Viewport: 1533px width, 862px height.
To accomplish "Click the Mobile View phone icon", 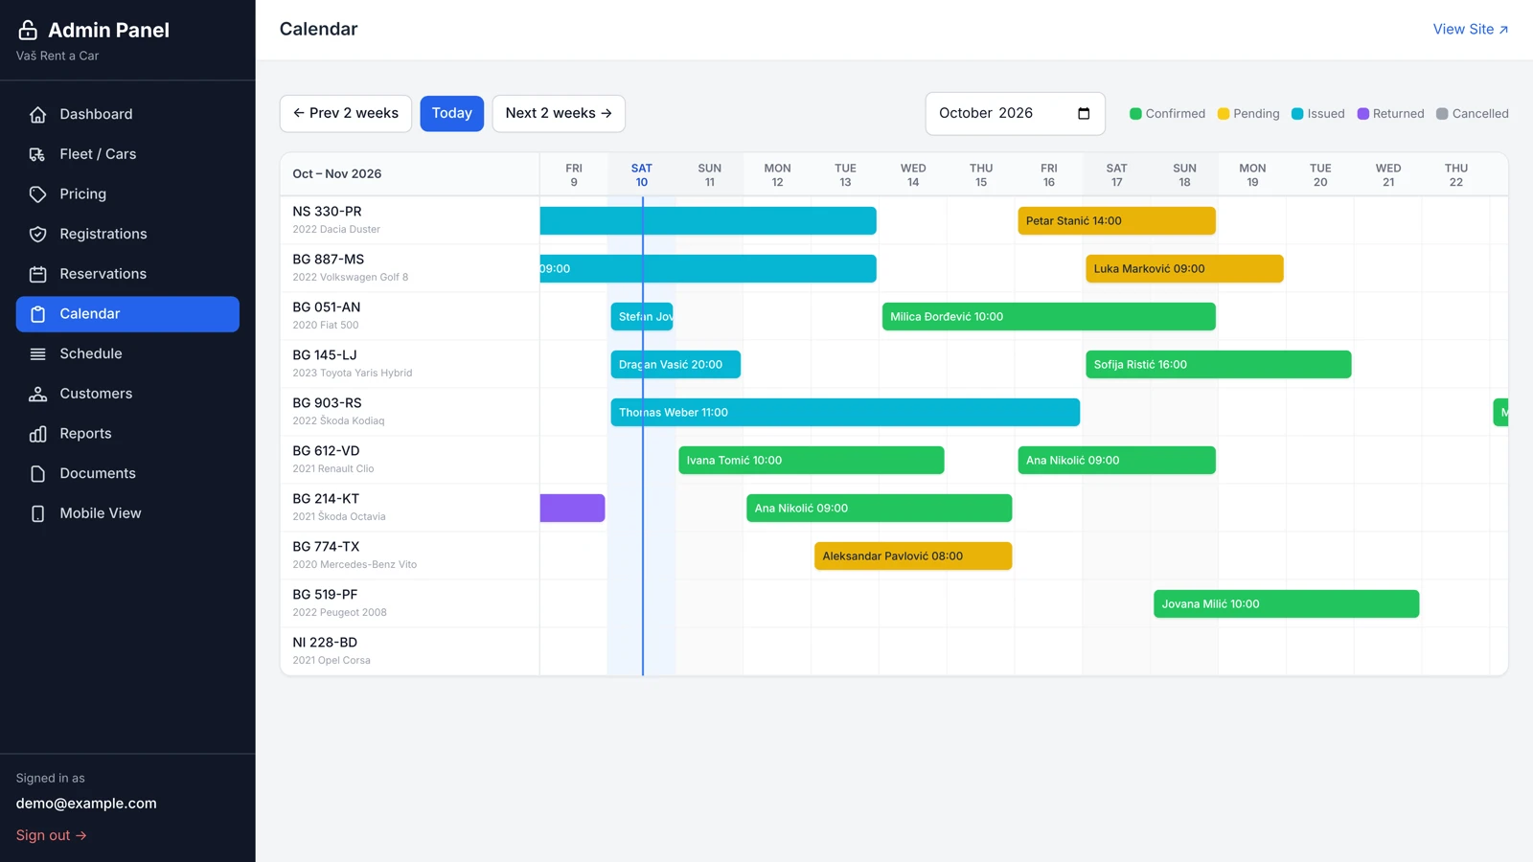I will [x=37, y=513].
